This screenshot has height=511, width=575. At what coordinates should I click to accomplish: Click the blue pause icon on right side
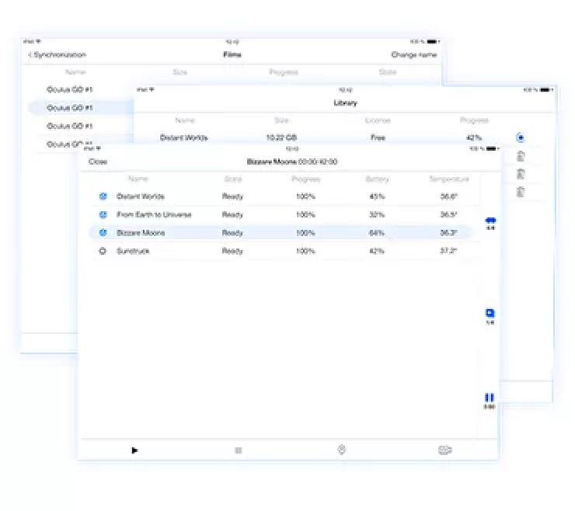pos(490,398)
